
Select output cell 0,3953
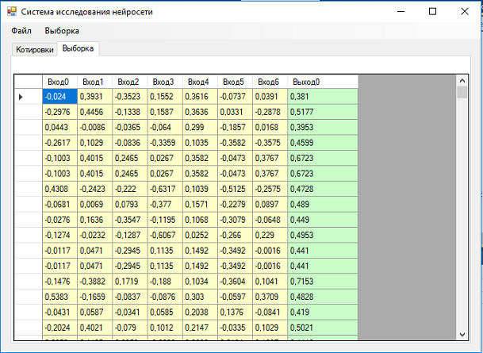(x=323, y=128)
